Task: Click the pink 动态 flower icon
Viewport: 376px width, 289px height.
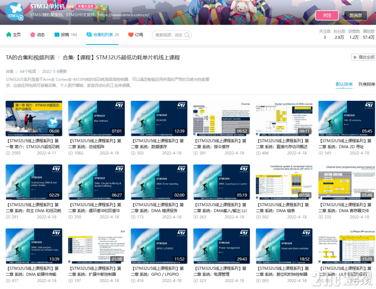Action: [32, 35]
